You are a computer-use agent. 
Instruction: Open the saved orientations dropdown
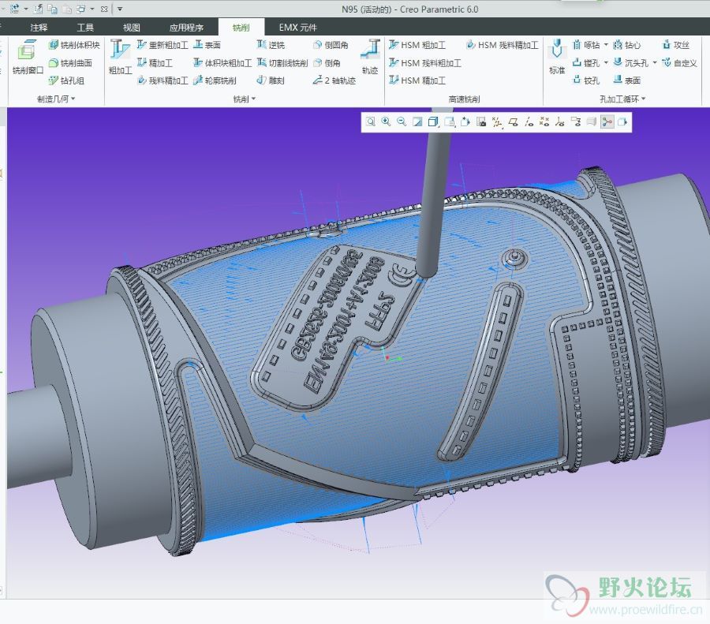click(x=450, y=121)
